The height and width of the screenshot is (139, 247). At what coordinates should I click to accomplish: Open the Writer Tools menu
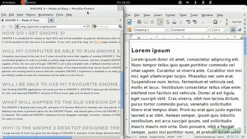194,15
